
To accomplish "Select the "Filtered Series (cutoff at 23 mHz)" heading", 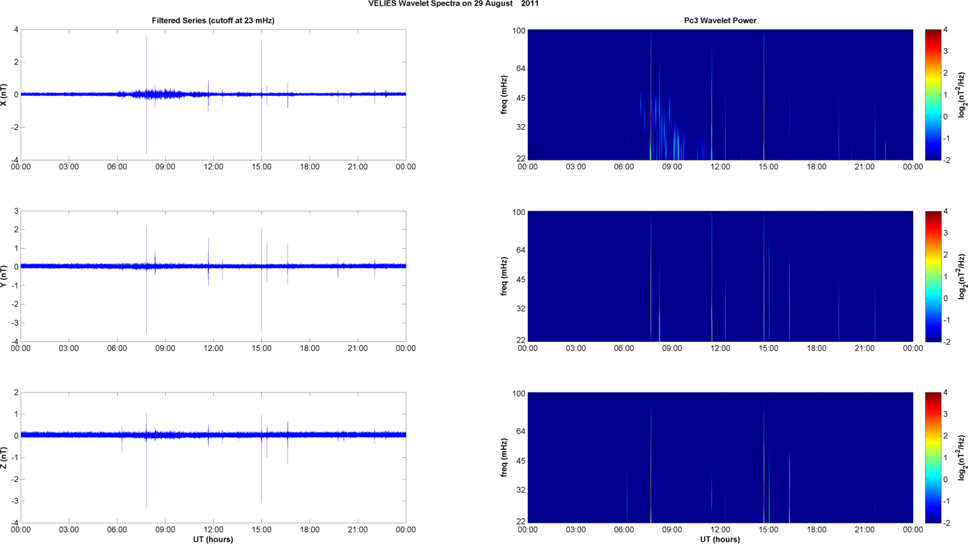I will pos(213,20).
